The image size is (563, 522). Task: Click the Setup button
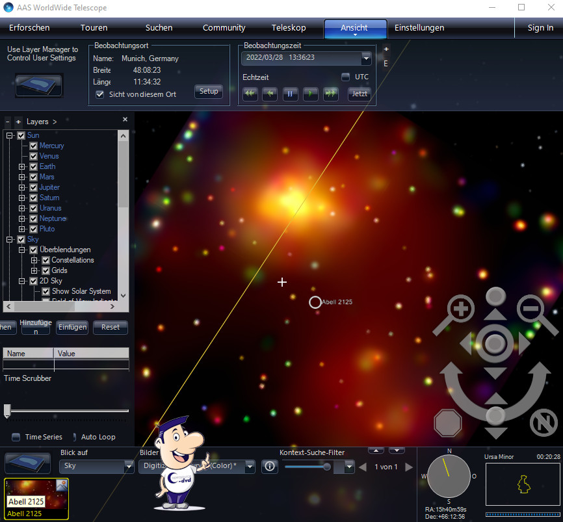209,92
